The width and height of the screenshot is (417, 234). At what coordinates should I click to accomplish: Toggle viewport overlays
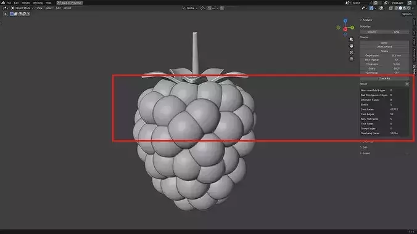(x=381, y=8)
